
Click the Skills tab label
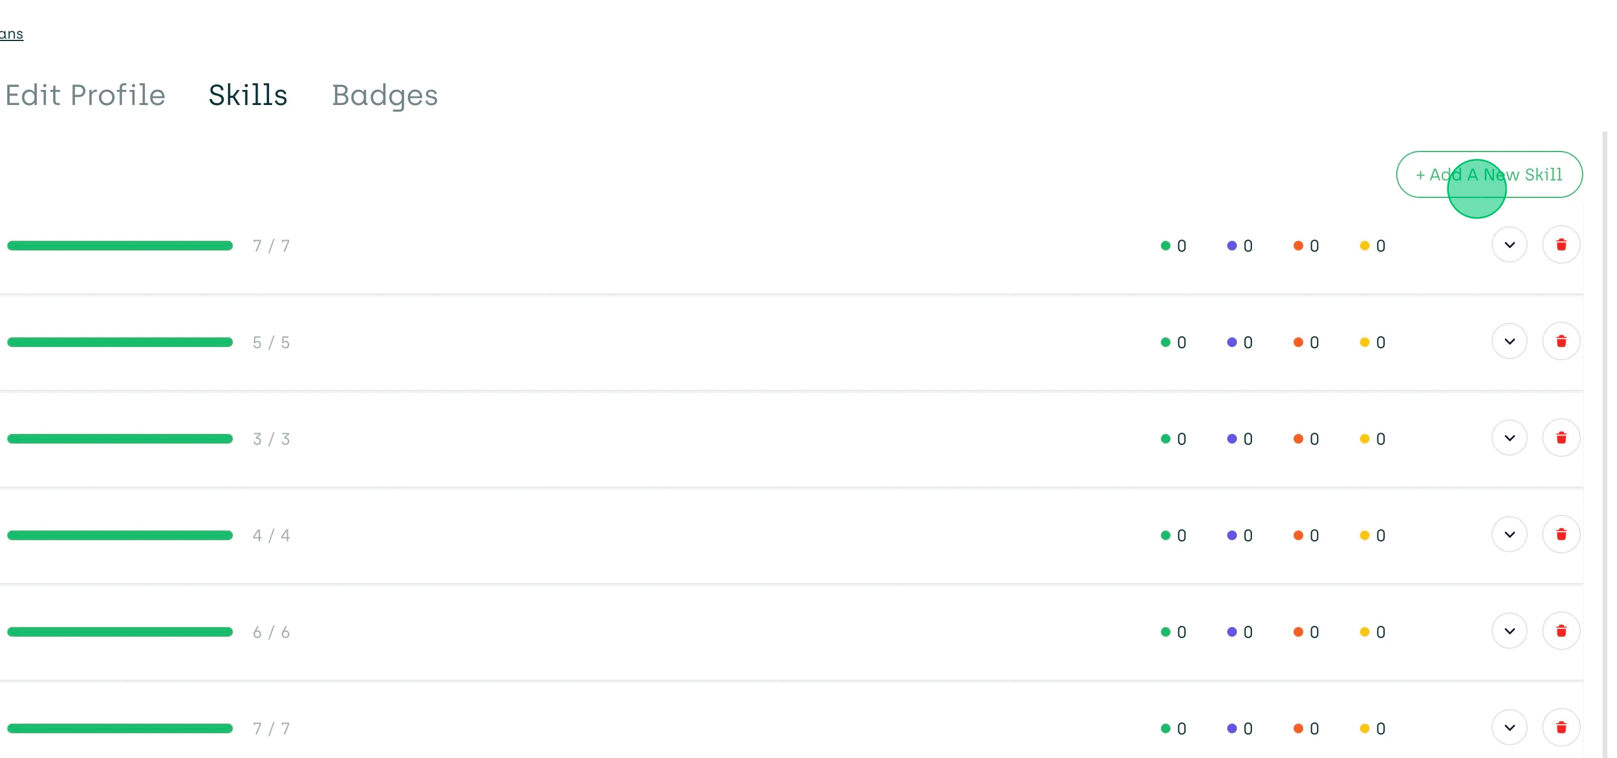(249, 94)
